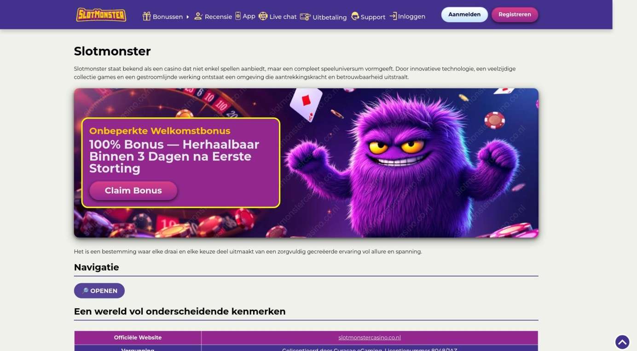637x351 pixels.
Task: Open the App menu item
Action: click(x=249, y=16)
